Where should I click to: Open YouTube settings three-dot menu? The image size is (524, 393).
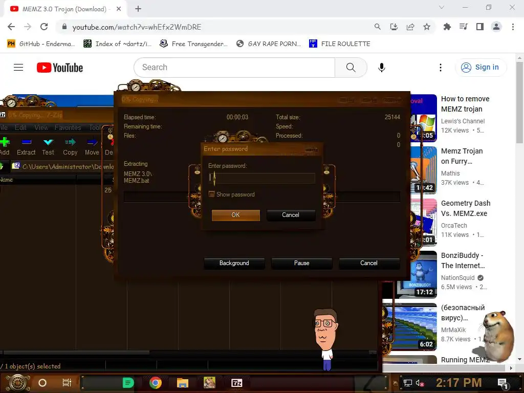[x=441, y=68]
